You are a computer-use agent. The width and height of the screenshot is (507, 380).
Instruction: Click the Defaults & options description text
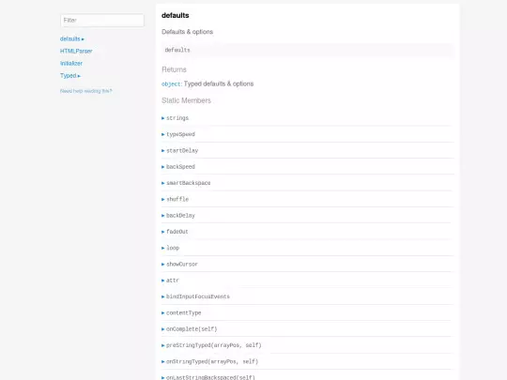[x=187, y=32]
